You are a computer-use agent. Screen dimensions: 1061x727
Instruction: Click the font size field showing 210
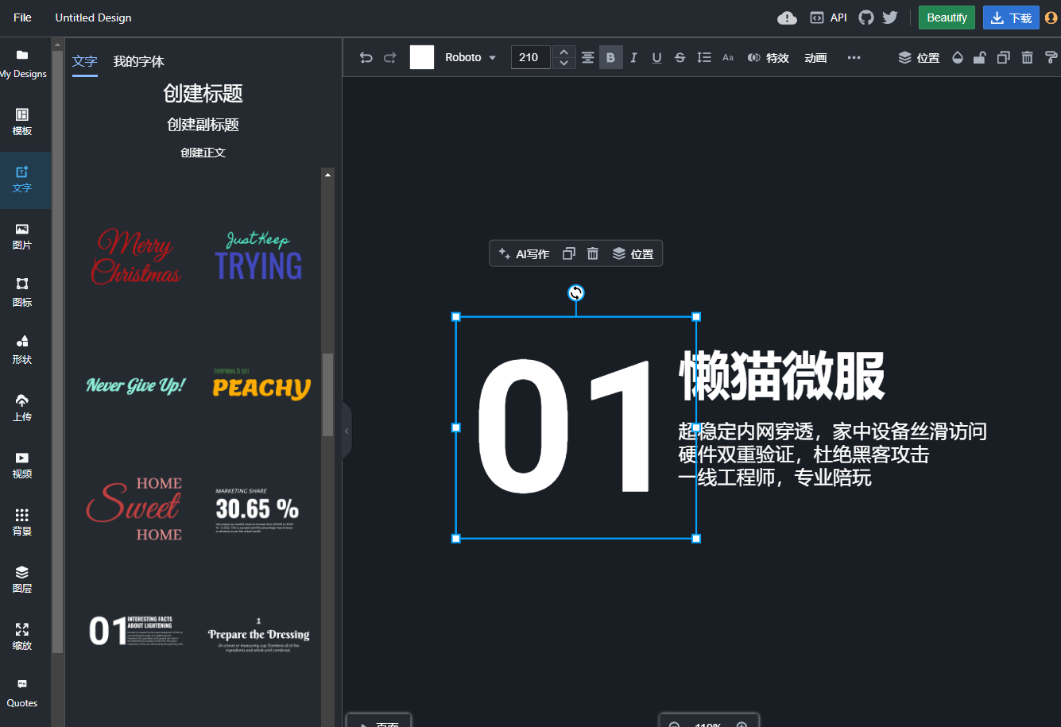(530, 57)
